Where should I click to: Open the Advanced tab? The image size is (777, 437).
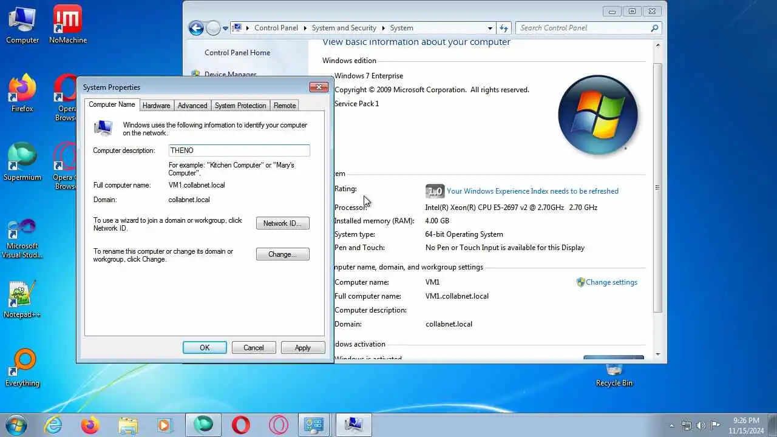point(192,106)
